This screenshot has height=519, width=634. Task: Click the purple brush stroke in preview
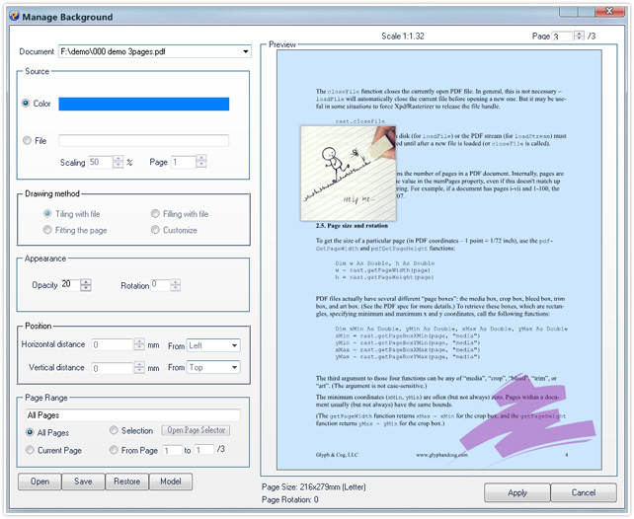pos(527,415)
